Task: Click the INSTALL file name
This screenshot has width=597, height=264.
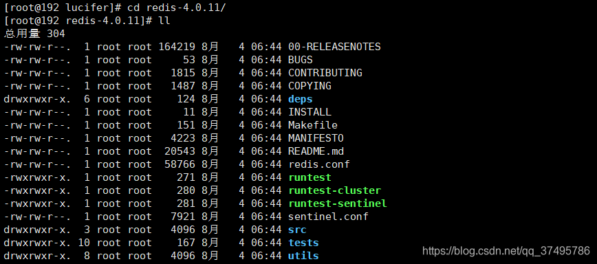Action: pos(310,112)
